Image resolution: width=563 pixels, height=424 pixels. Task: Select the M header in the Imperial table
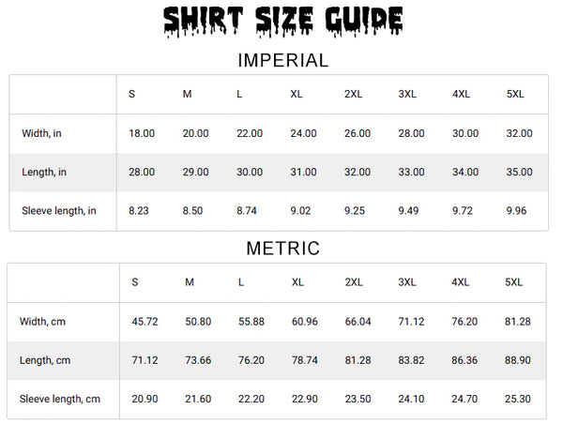tap(187, 95)
